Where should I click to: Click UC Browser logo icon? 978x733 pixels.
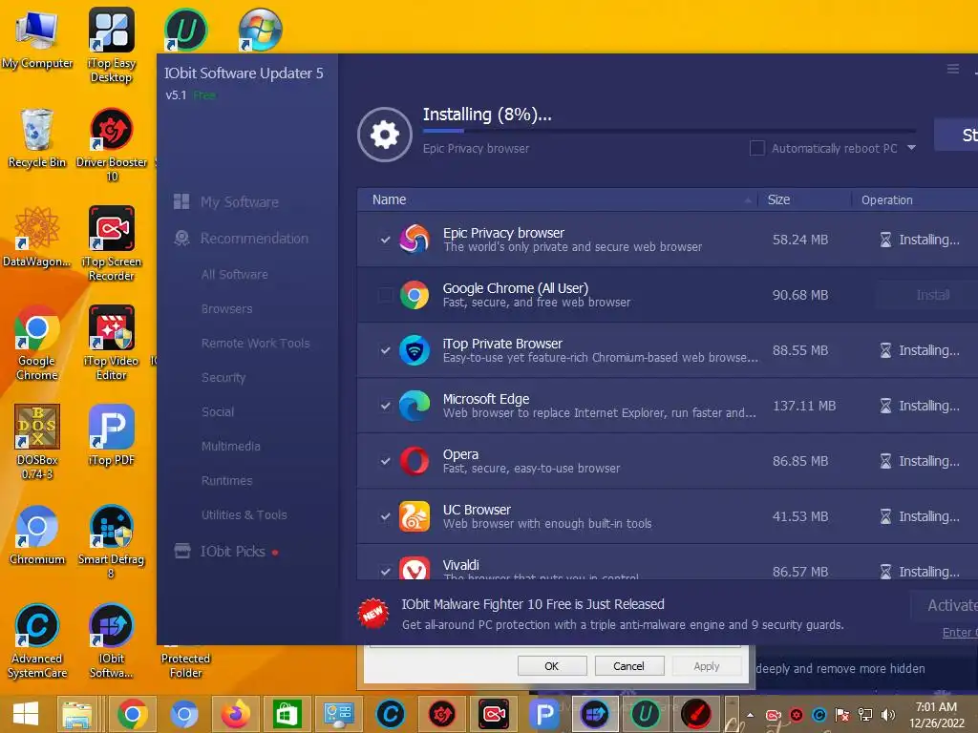[415, 516]
